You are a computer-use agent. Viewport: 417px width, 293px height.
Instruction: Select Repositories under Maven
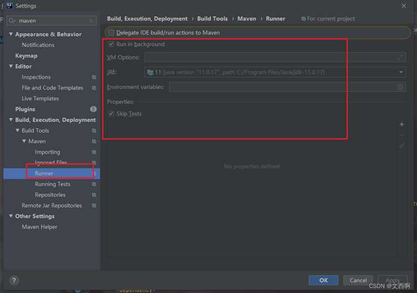[x=50, y=195]
